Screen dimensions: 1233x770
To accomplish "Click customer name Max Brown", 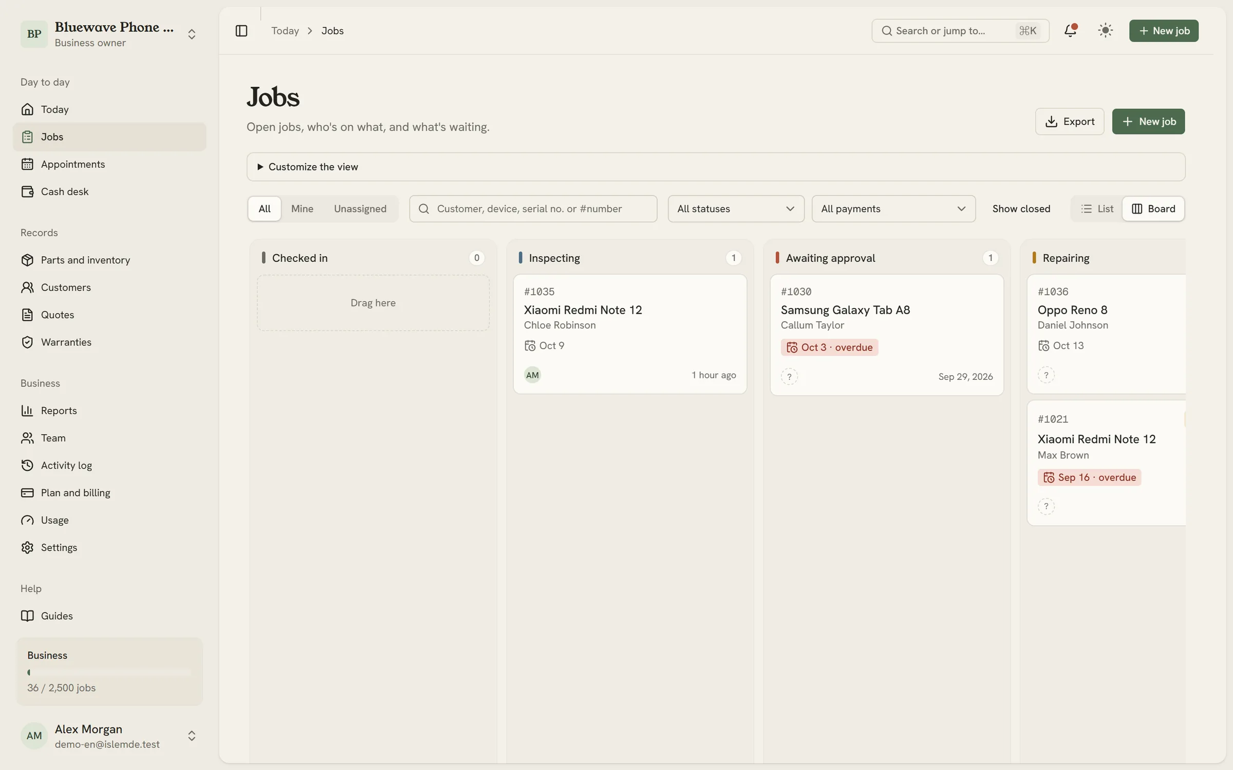I will tap(1063, 455).
